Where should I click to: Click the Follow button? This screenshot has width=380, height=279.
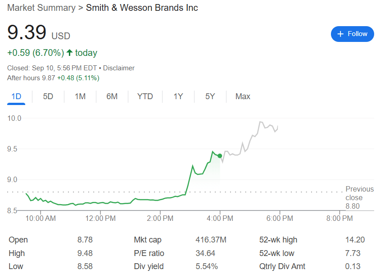pos(352,34)
